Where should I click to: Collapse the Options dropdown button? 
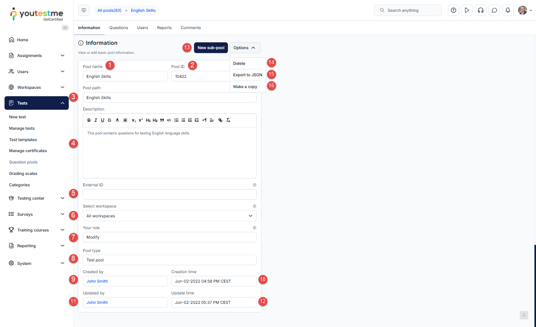[x=244, y=48]
